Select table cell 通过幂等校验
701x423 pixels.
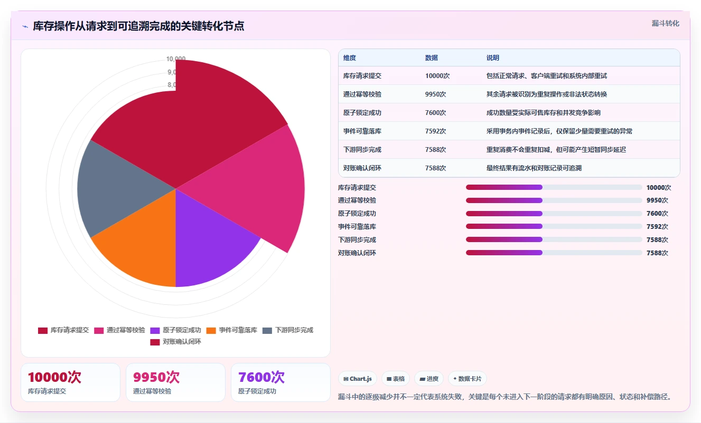click(362, 94)
